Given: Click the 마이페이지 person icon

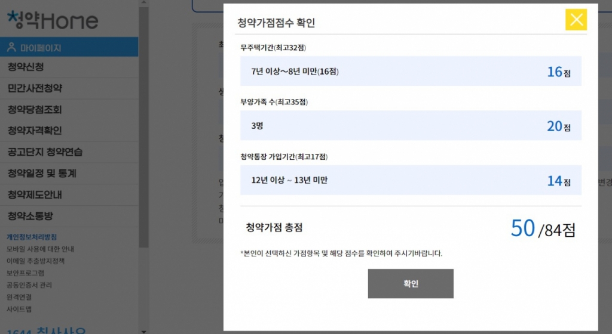Looking at the screenshot, I should tap(11, 47).
